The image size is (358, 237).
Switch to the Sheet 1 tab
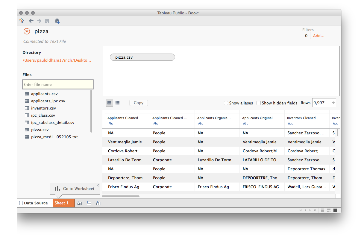click(64, 203)
